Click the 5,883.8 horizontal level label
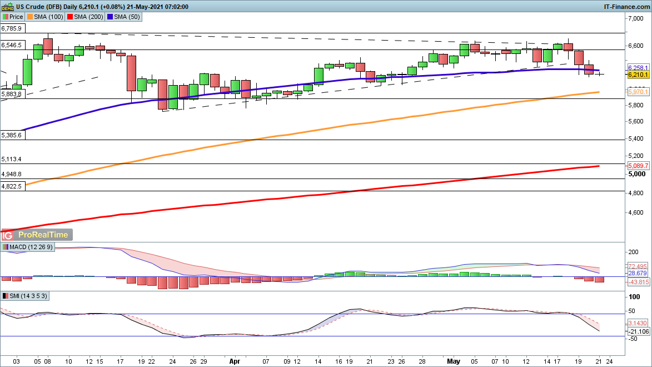Viewport: 652px width, 367px height. click(12, 95)
